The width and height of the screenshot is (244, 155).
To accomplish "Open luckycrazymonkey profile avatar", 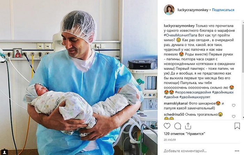I will tap(169, 10).
